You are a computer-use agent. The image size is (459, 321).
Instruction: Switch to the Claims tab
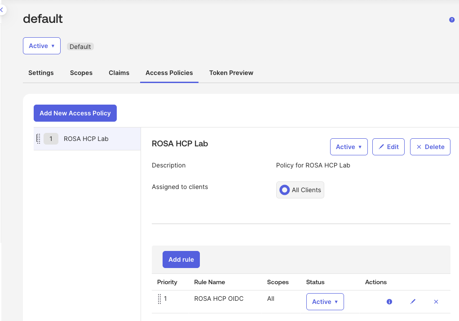[x=119, y=73]
